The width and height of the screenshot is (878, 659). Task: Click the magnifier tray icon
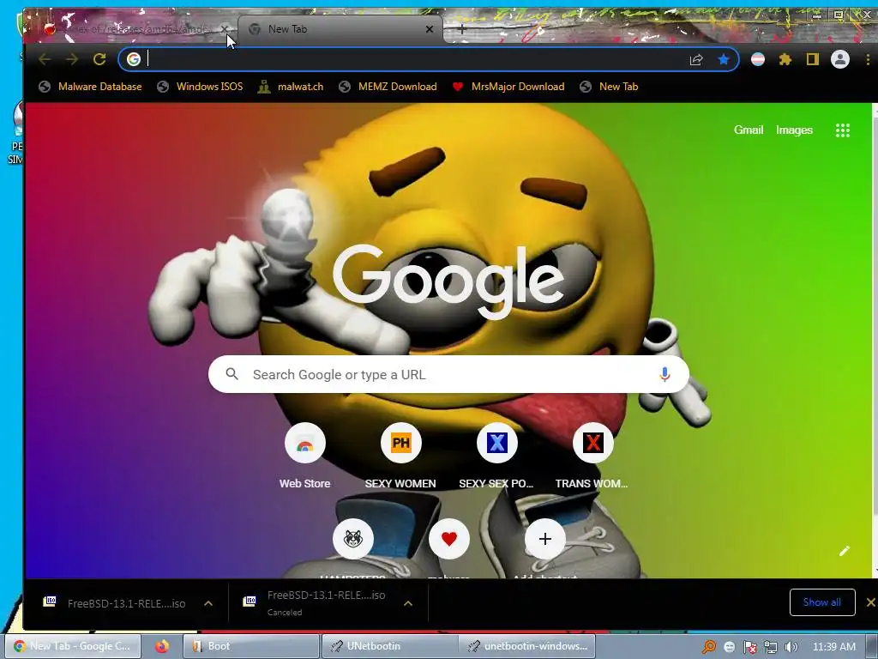pos(709,647)
